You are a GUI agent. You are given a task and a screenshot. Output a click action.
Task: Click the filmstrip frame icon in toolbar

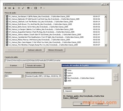click(x=36, y=8)
